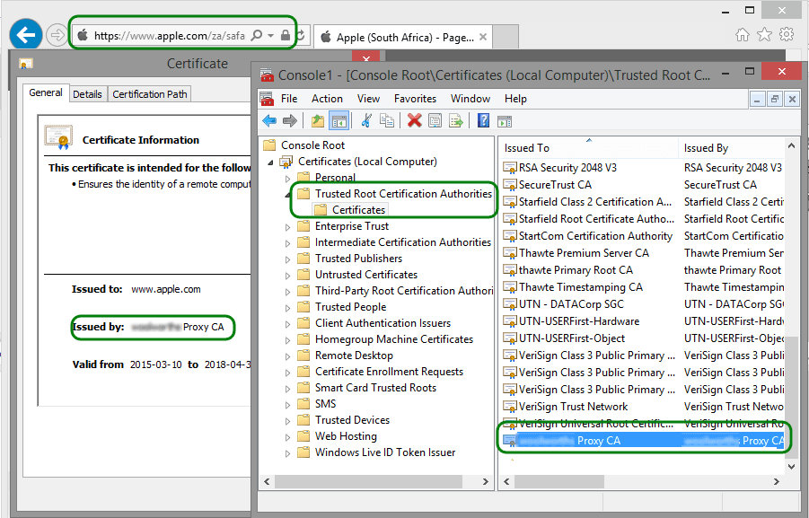Select Certificates subfolder under Trusted Root
The width and height of the screenshot is (809, 518).
click(x=358, y=210)
